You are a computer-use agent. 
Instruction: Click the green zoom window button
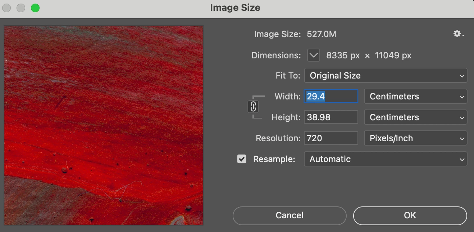pyautogui.click(x=35, y=8)
